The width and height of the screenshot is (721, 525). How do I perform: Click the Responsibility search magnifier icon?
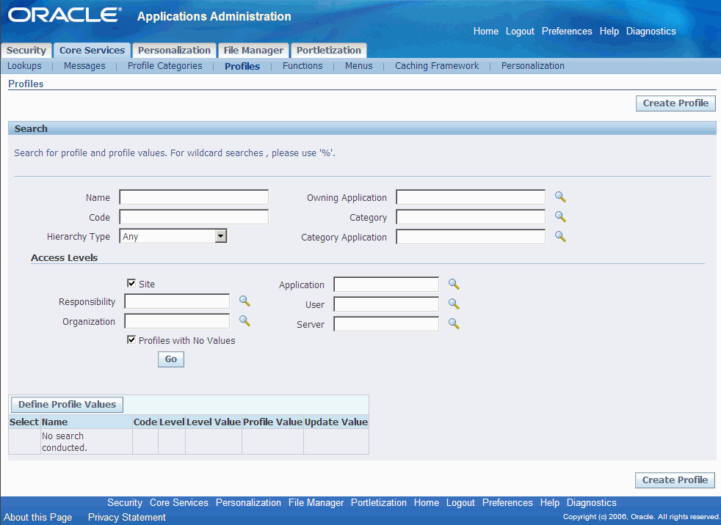pos(244,301)
